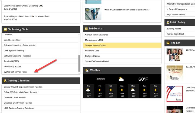This screenshot has width=195, height=113.
Task: Click The Elm newspaper icon
Action: (x=168, y=43)
